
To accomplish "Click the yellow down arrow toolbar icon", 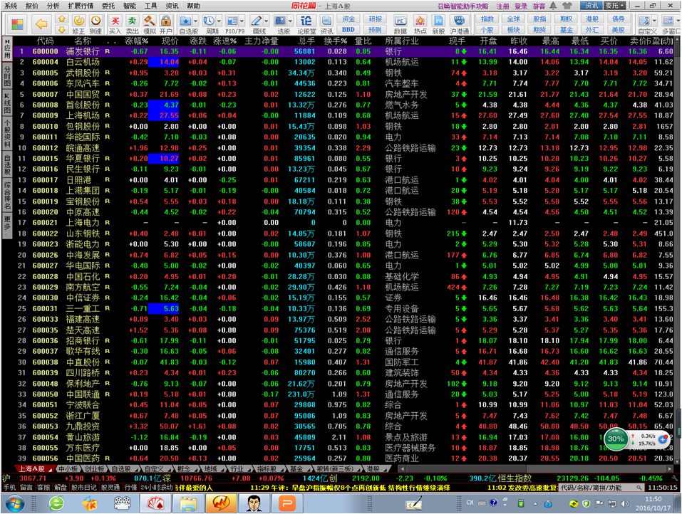I will click(x=62, y=30).
